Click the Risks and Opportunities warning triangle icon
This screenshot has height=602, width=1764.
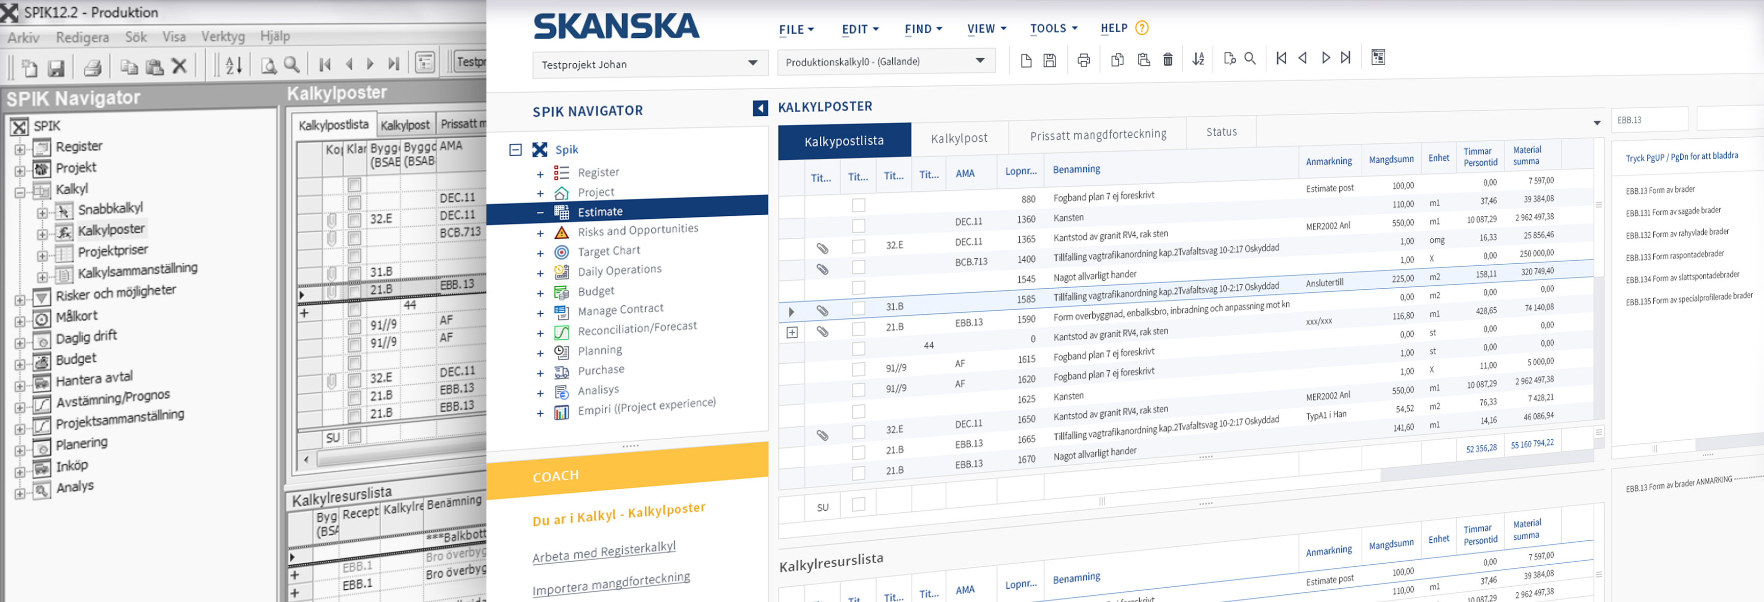click(x=561, y=233)
